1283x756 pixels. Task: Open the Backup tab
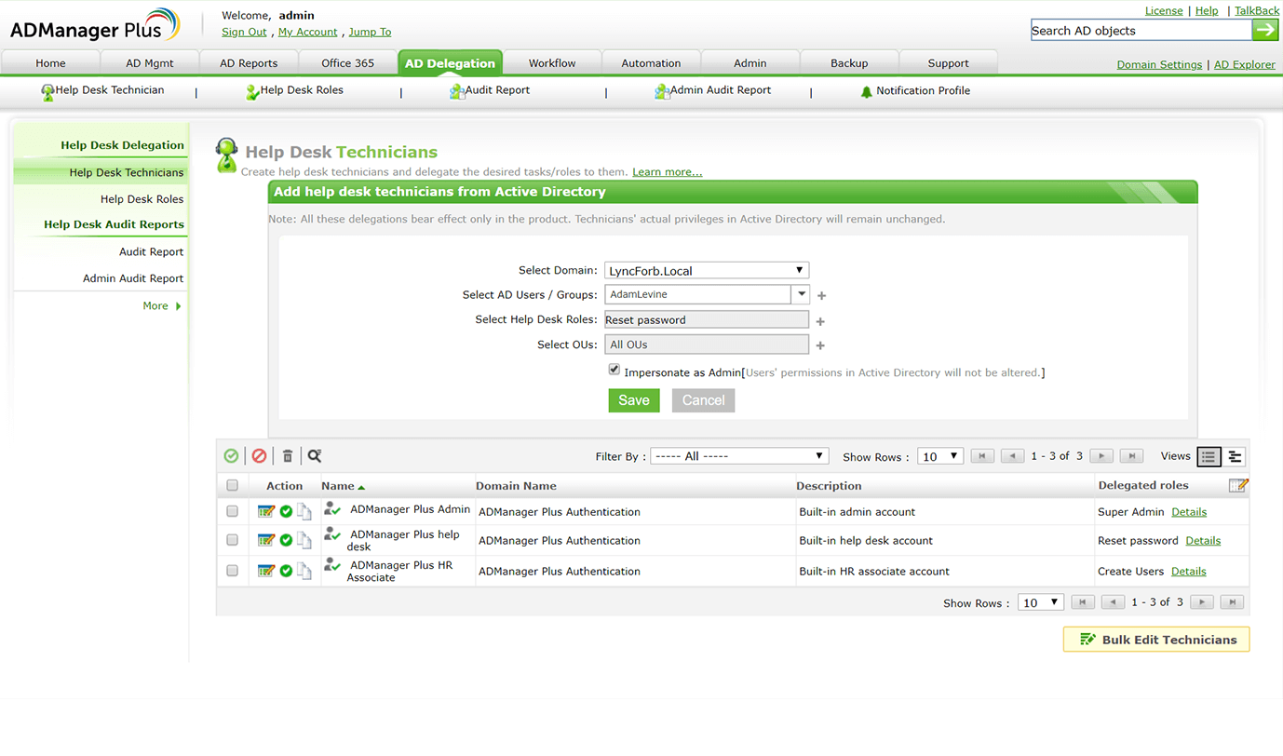coord(849,62)
